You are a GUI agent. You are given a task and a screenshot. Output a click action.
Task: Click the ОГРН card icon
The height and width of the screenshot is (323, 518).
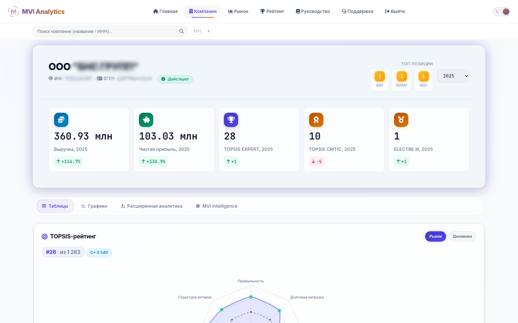tap(100, 78)
